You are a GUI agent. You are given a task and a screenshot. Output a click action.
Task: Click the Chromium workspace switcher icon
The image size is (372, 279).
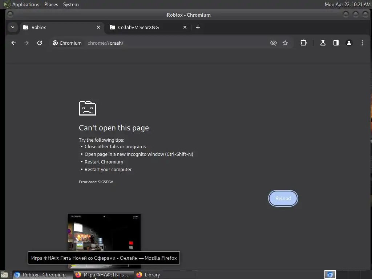(330, 275)
